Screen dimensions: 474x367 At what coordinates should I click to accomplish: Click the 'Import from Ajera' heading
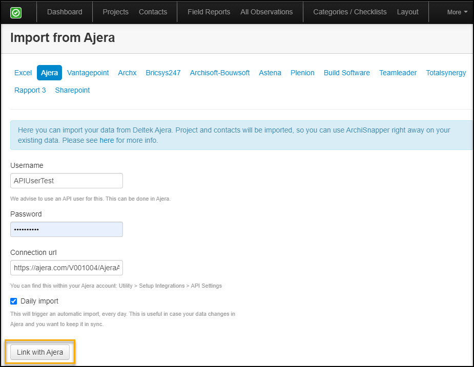tap(63, 38)
